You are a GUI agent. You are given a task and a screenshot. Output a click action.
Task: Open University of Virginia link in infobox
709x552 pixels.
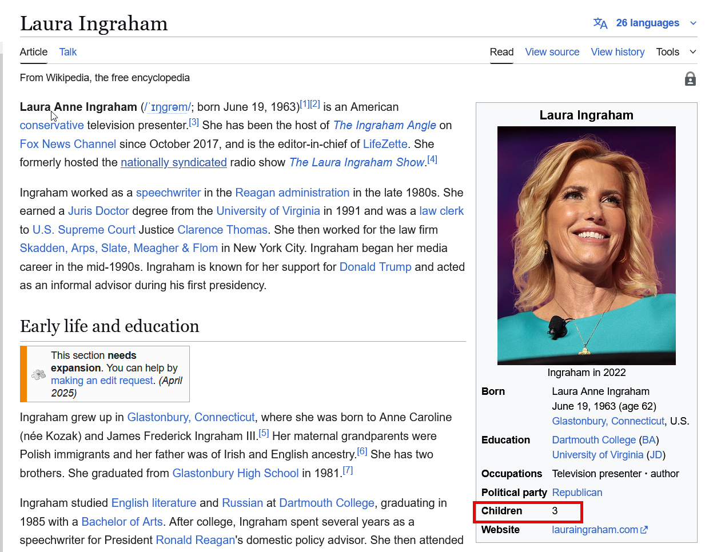(598, 455)
